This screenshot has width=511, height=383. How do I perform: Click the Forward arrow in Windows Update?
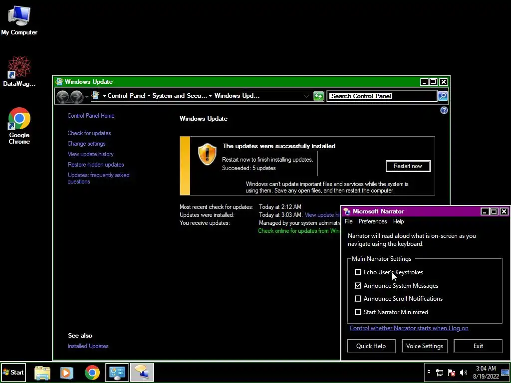coord(76,96)
